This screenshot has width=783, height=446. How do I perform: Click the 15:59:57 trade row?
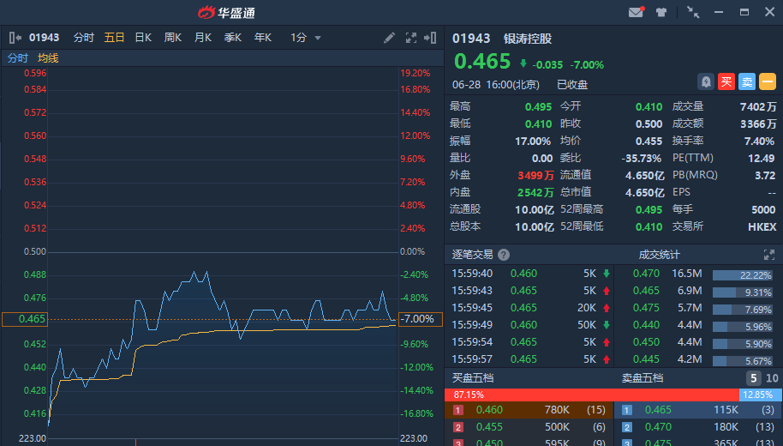click(531, 359)
